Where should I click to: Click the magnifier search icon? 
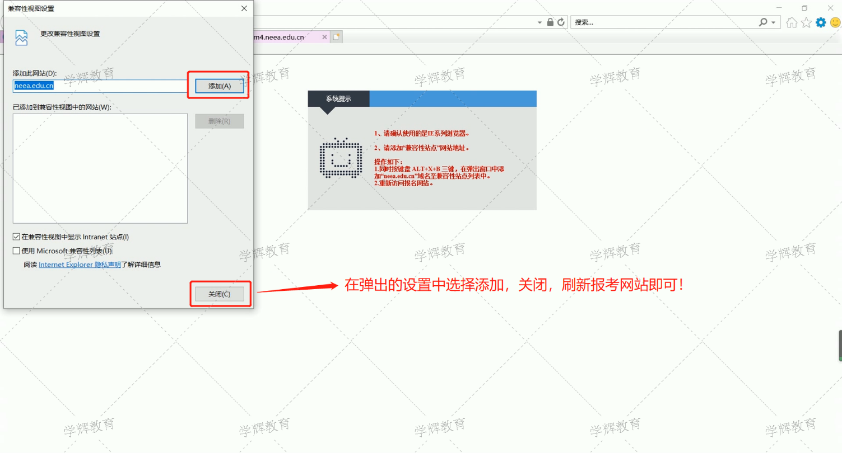click(763, 22)
